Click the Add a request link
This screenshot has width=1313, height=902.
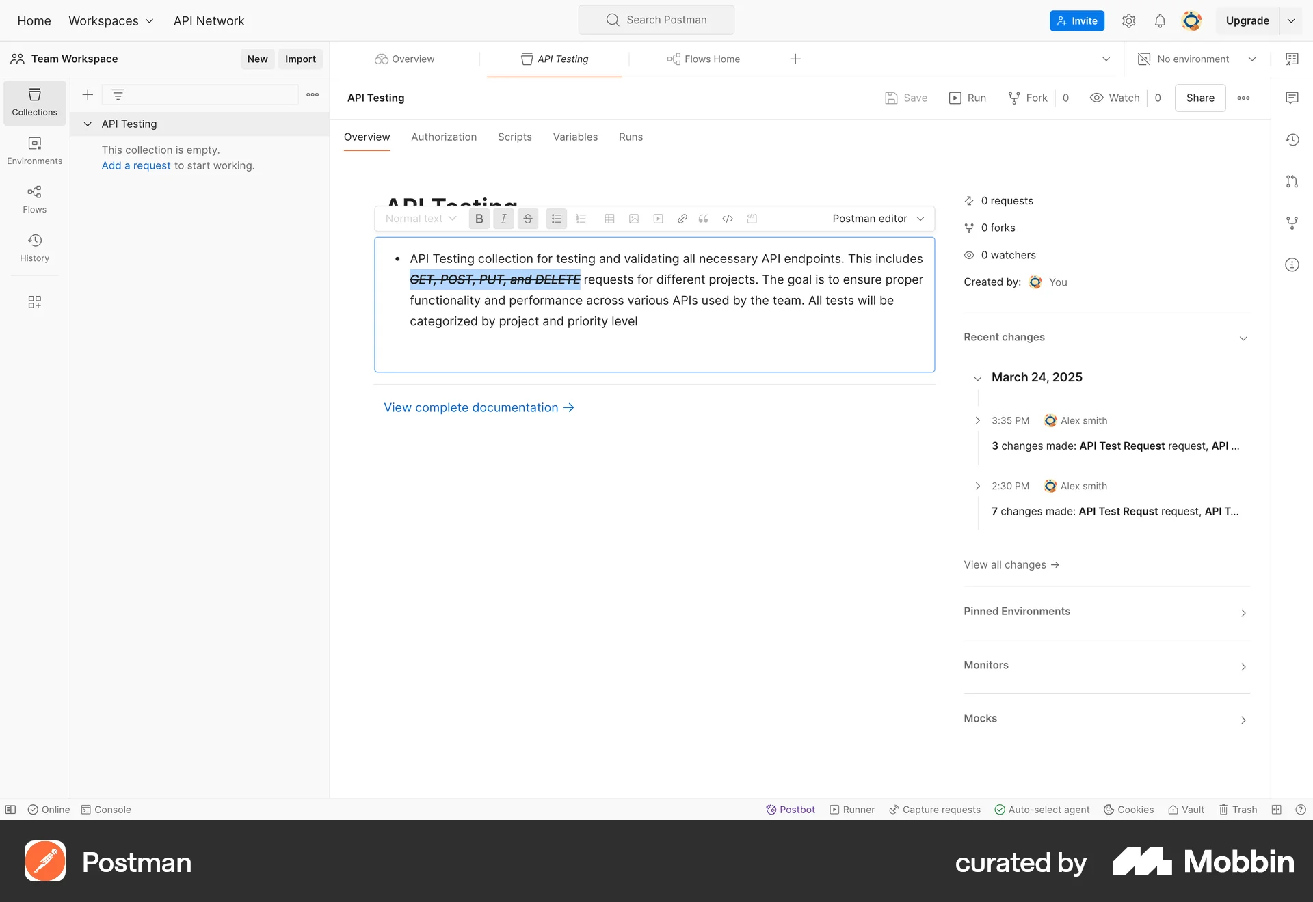point(135,165)
